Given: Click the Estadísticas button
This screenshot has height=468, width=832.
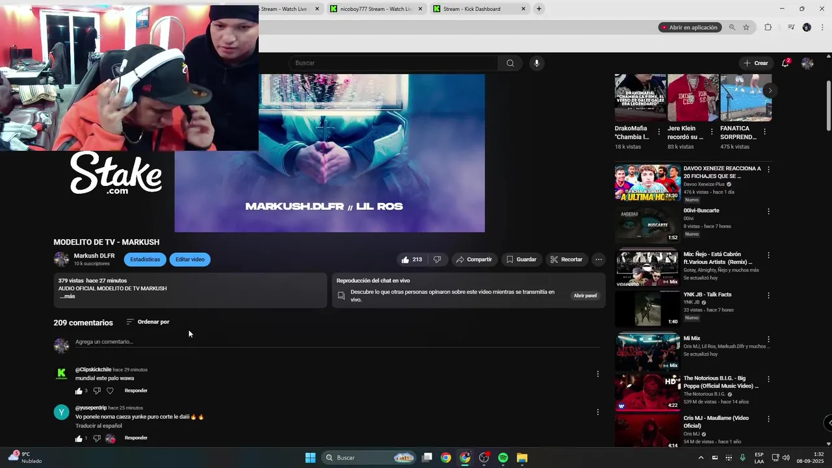Looking at the screenshot, I should pyautogui.click(x=145, y=259).
